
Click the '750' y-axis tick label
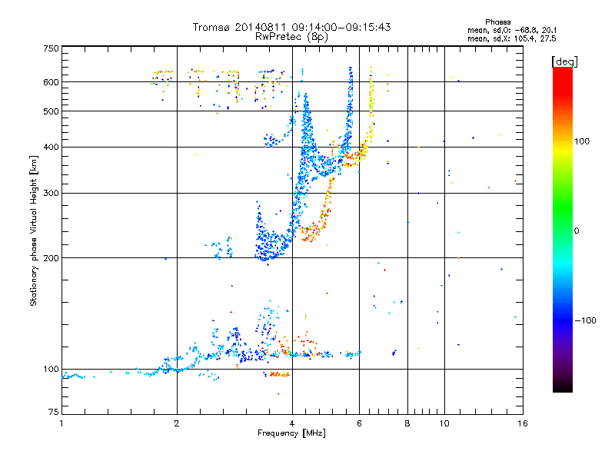click(x=52, y=48)
